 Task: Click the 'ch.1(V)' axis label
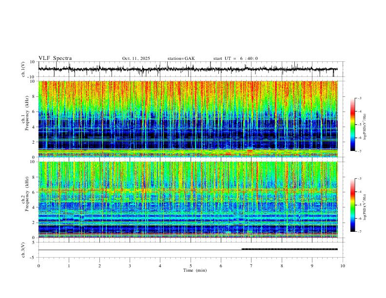click(x=23, y=69)
